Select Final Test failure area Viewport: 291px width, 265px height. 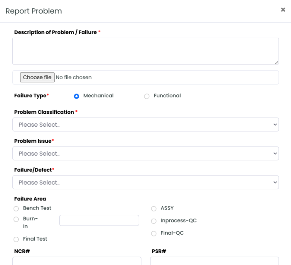point(16,239)
